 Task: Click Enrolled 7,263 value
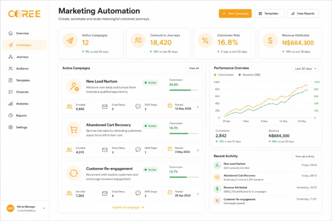click(x=80, y=196)
